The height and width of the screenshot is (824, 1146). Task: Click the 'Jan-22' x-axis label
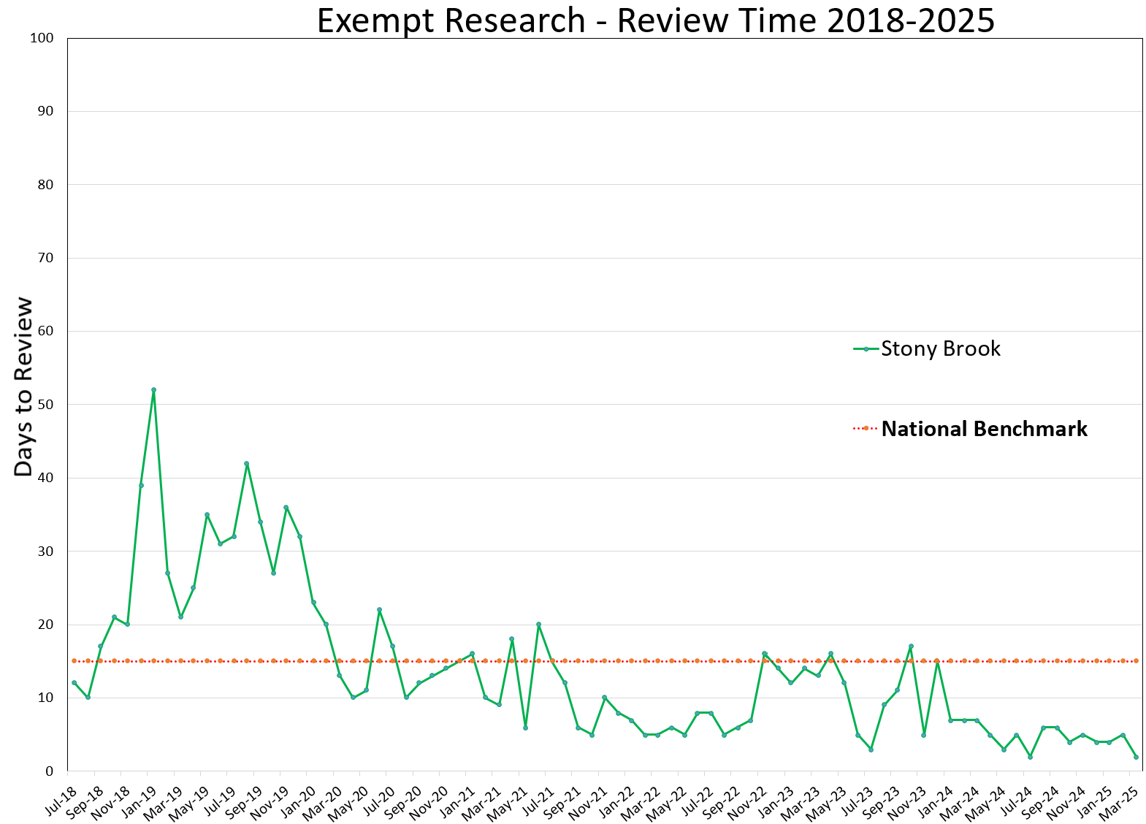pyautogui.click(x=617, y=801)
